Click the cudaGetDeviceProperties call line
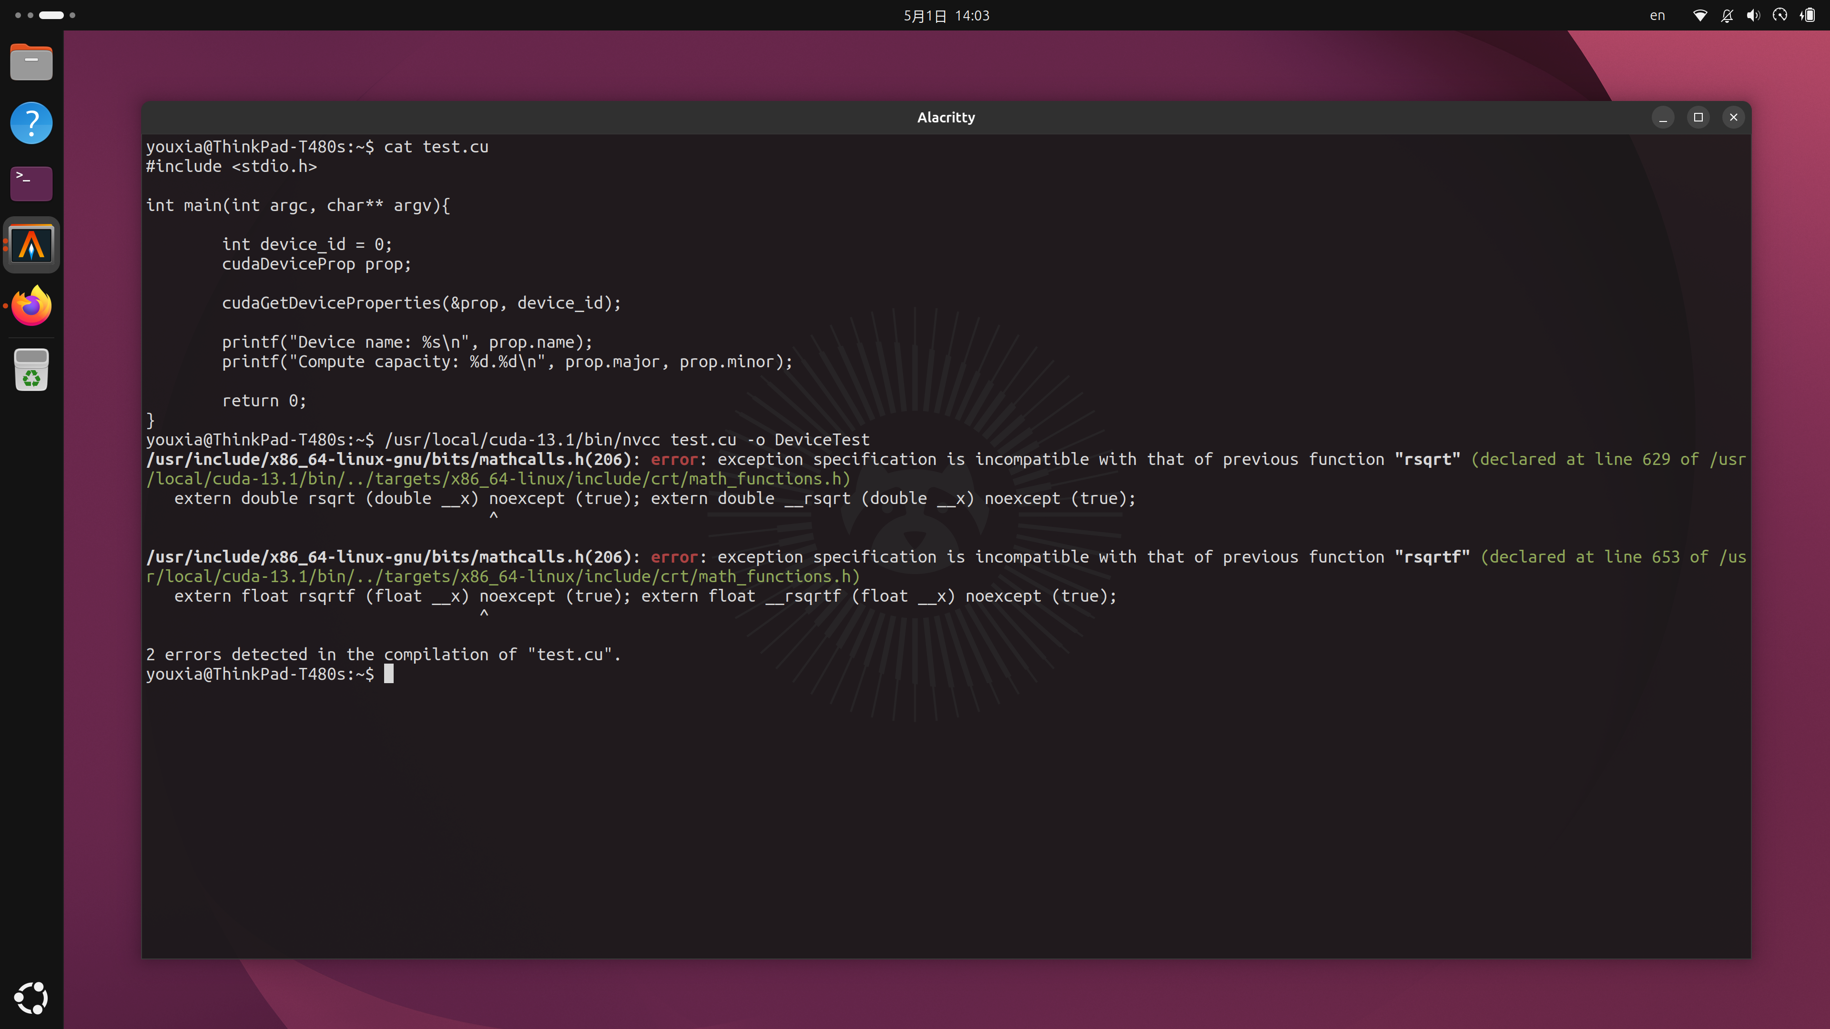This screenshot has height=1029, width=1830. [x=421, y=303]
